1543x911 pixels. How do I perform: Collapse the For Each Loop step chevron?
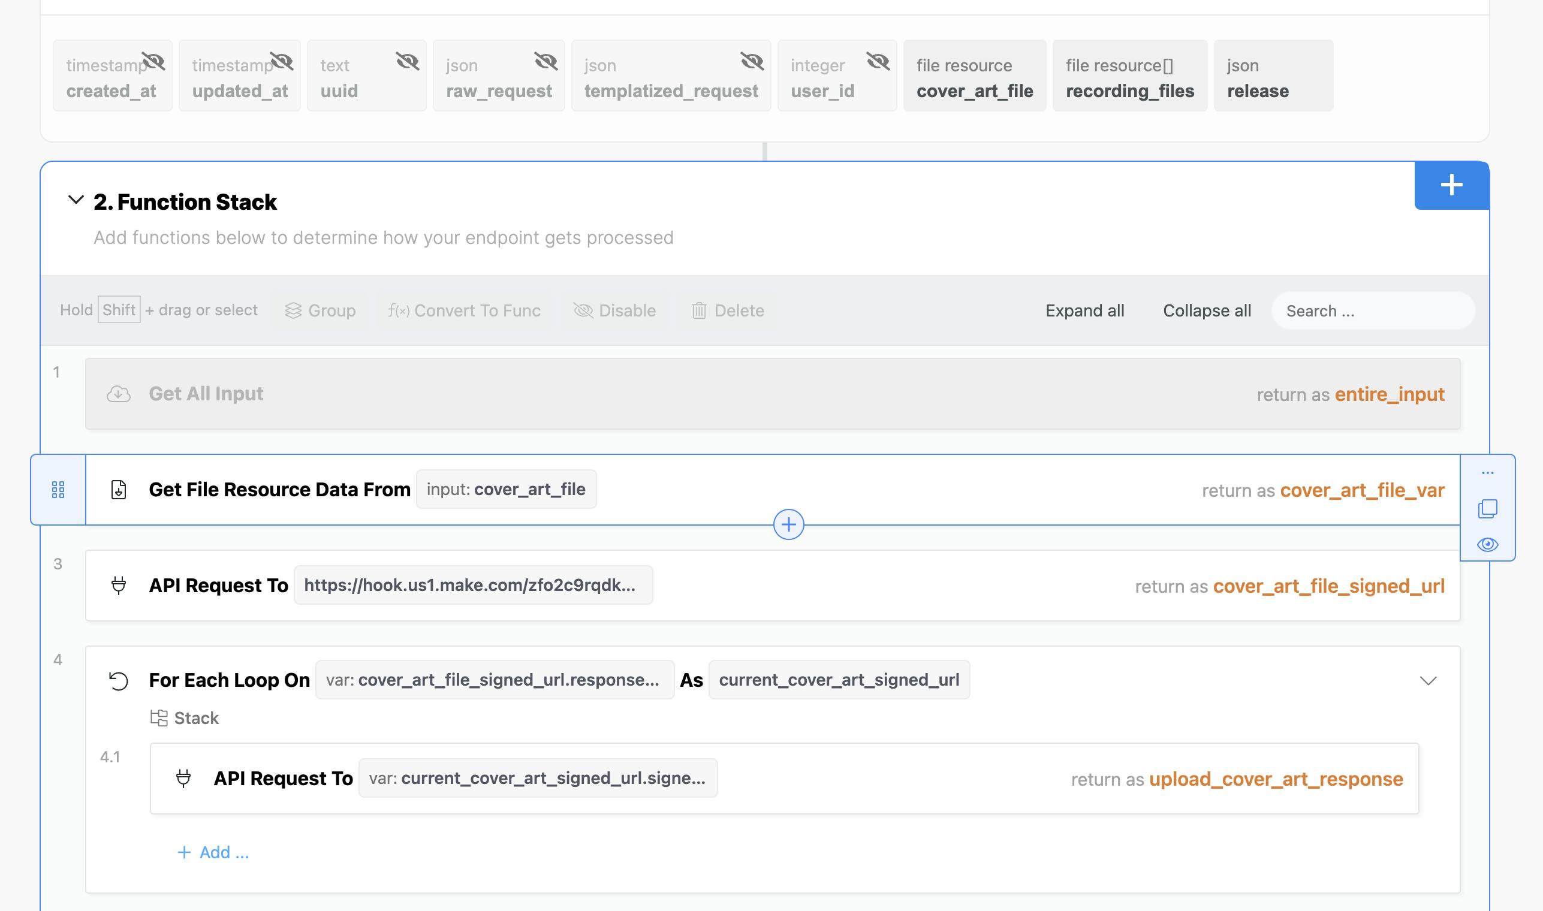[1428, 680]
